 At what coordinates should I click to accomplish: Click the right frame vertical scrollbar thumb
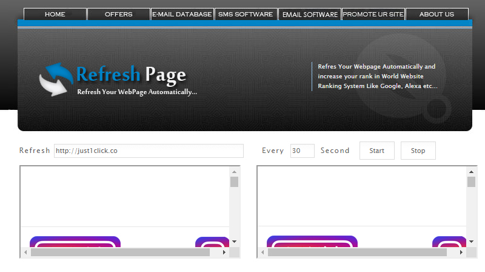471,182
